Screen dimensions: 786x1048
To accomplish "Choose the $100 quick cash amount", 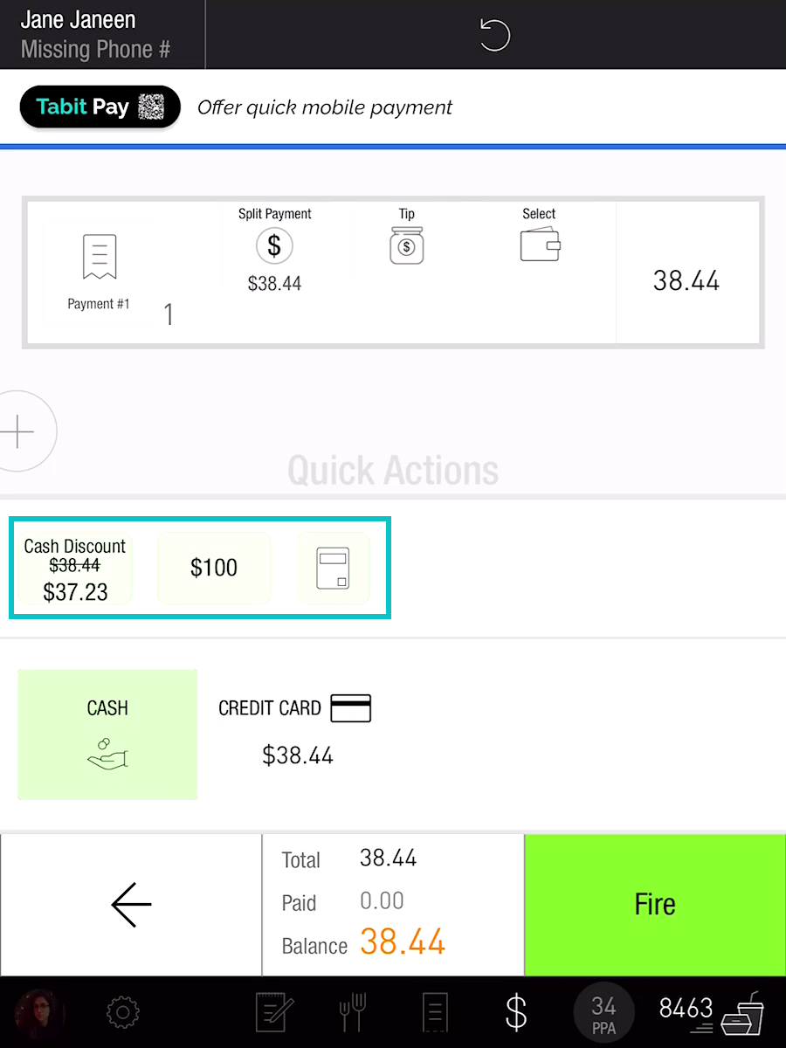I will click(x=214, y=568).
